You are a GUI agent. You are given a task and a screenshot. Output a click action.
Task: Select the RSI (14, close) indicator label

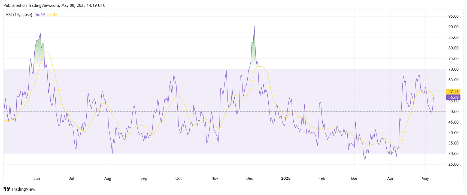click(19, 15)
